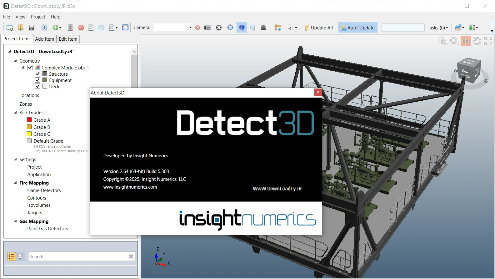Switch to the Add Item tab

(x=44, y=39)
